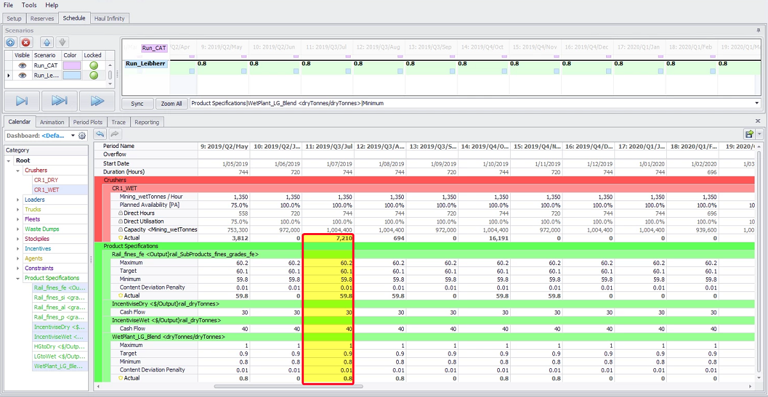The width and height of the screenshot is (768, 397).
Task: Click the dashboard settings gear icon
Action: (x=82, y=136)
